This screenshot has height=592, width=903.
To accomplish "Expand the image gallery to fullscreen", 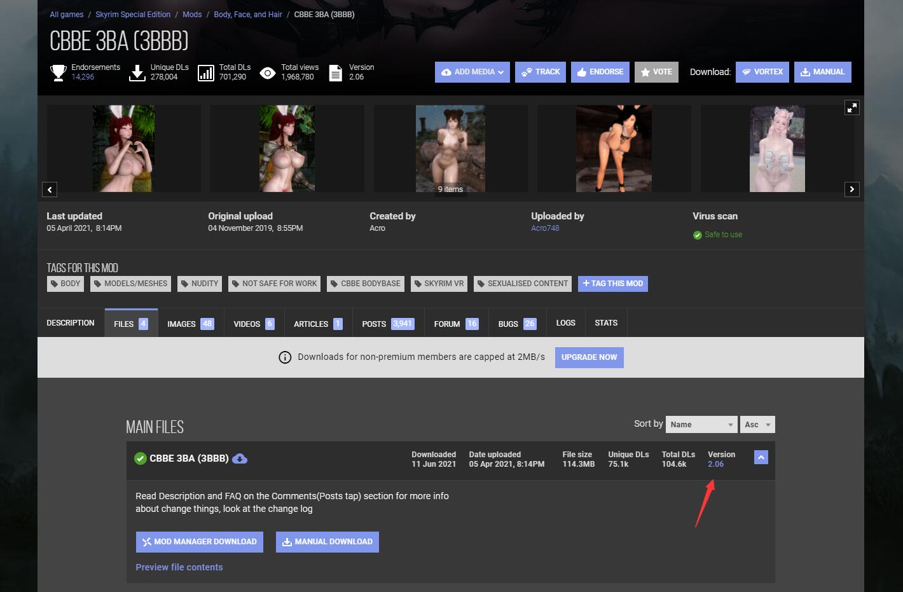I will pos(852,107).
